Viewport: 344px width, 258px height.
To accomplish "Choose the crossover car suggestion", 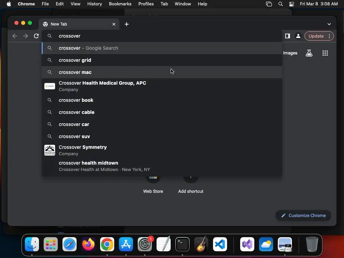I will (162, 124).
